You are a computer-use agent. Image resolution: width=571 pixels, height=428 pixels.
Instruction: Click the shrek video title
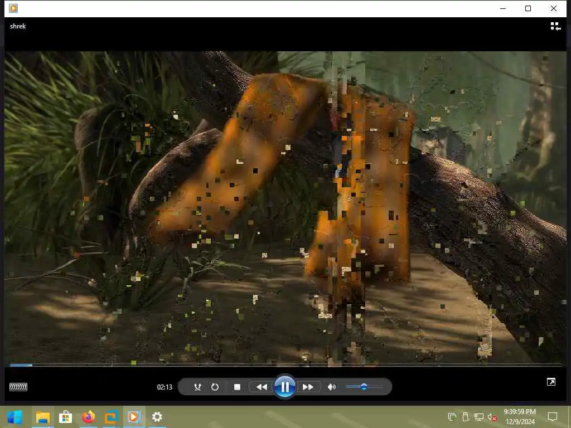[x=18, y=26]
